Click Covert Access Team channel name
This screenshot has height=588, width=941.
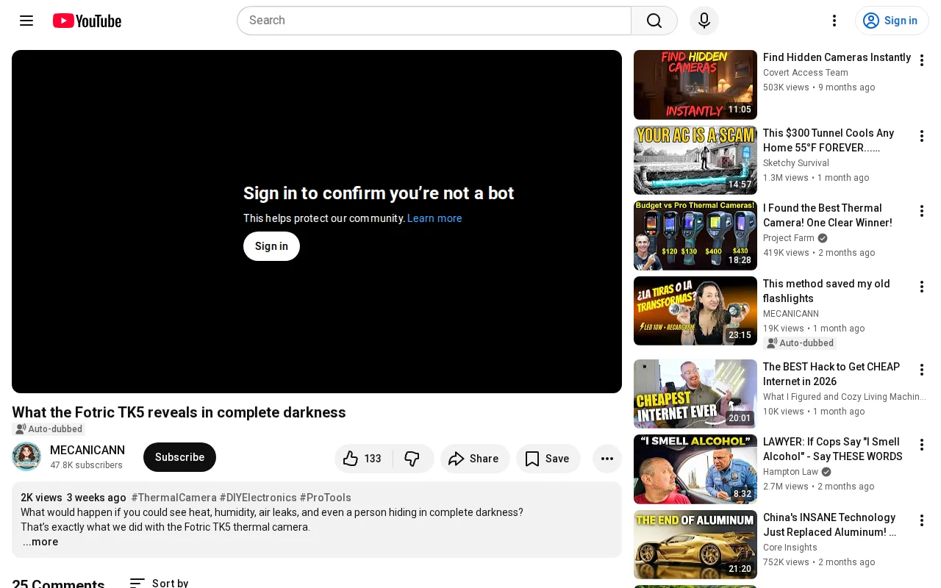click(x=806, y=73)
